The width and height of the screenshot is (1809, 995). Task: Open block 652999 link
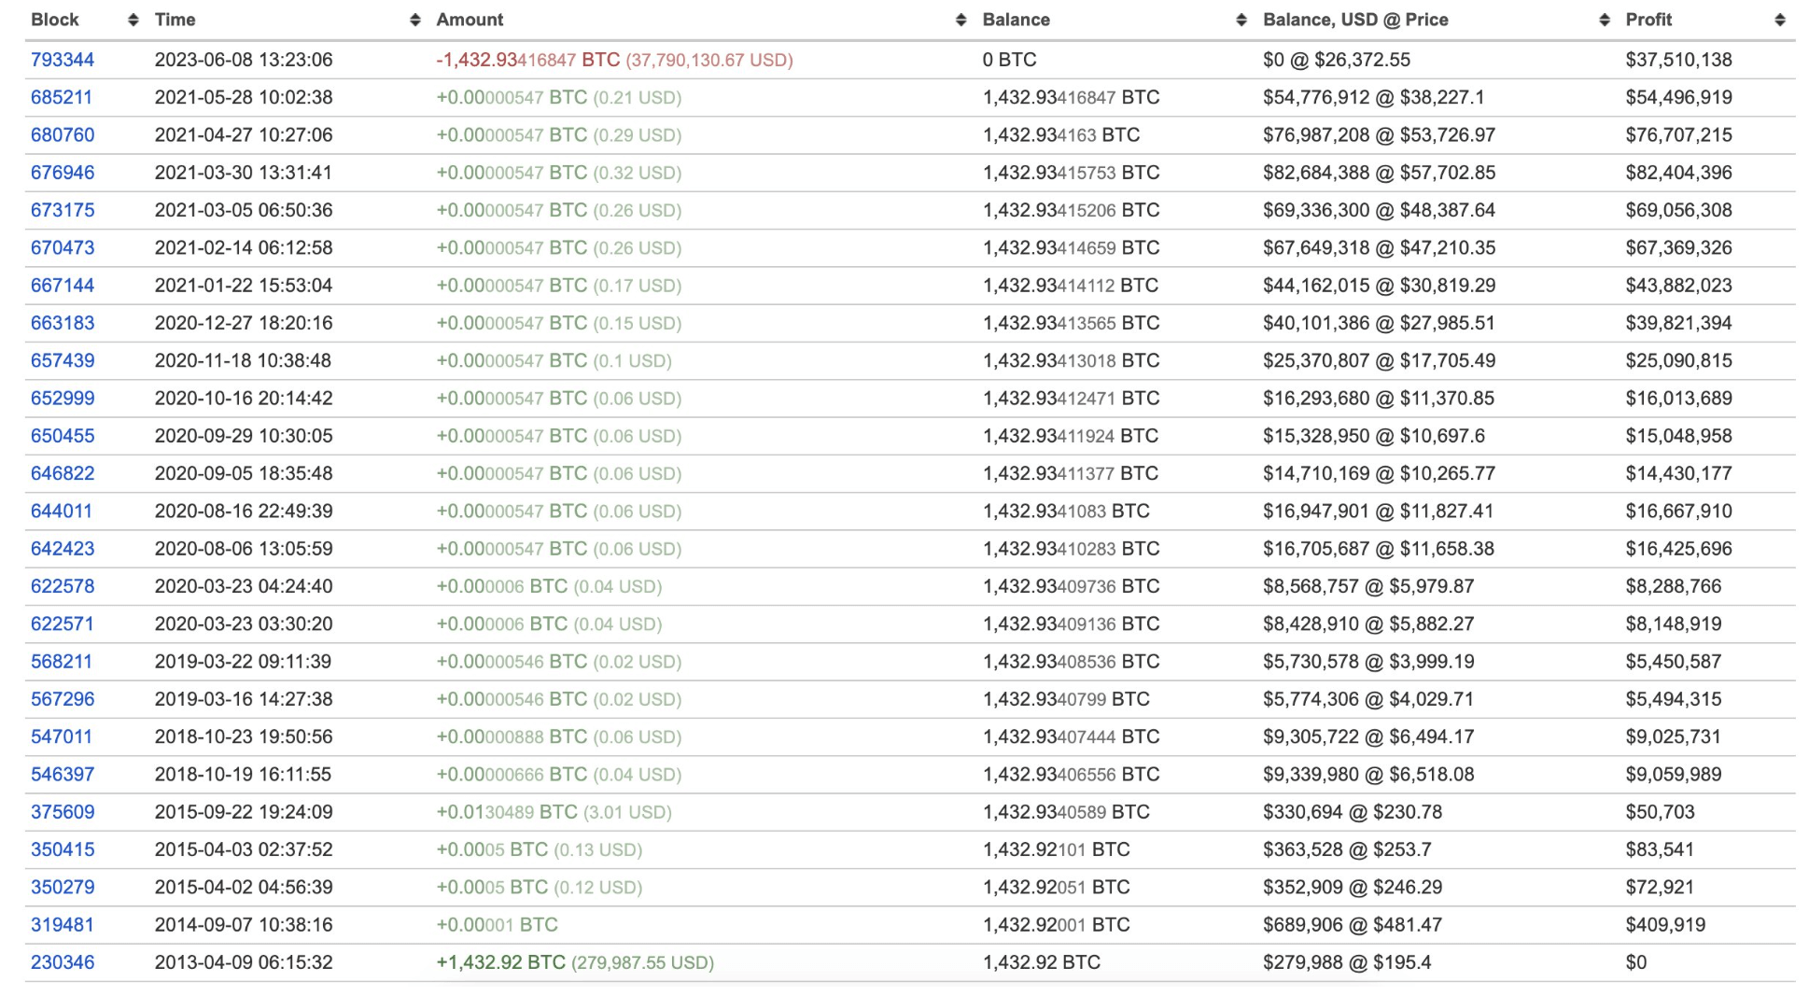pos(63,399)
